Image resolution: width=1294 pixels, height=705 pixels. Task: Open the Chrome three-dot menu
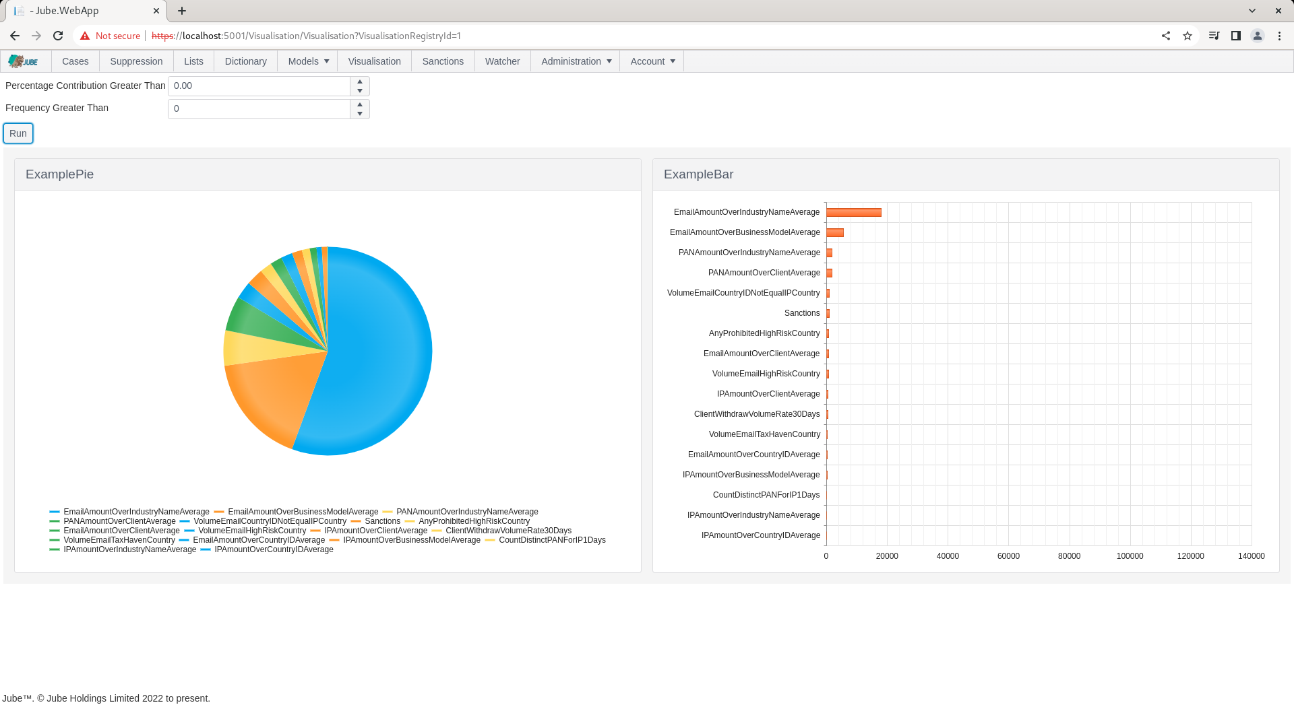(x=1279, y=36)
